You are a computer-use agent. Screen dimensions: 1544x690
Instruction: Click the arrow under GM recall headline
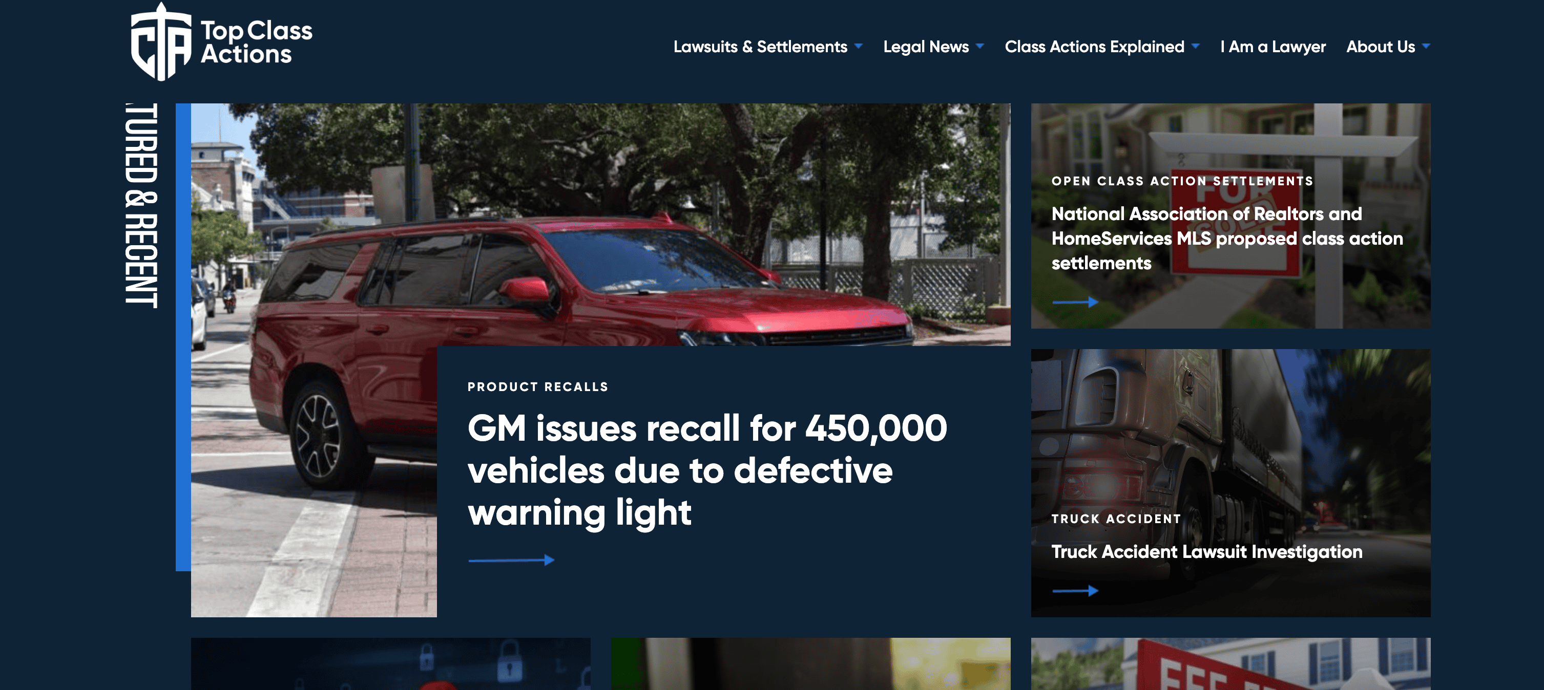[511, 560]
